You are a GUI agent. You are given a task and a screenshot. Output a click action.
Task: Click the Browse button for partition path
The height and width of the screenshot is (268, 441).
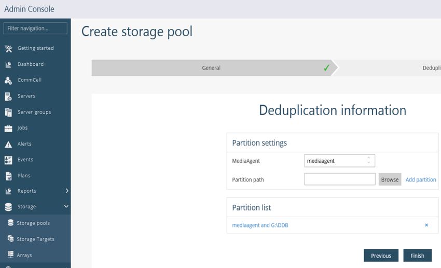pos(390,179)
